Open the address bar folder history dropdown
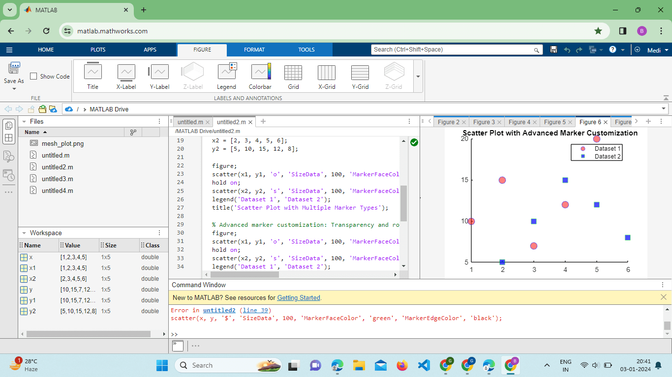Screen dimensions: 672x377 (664, 109)
